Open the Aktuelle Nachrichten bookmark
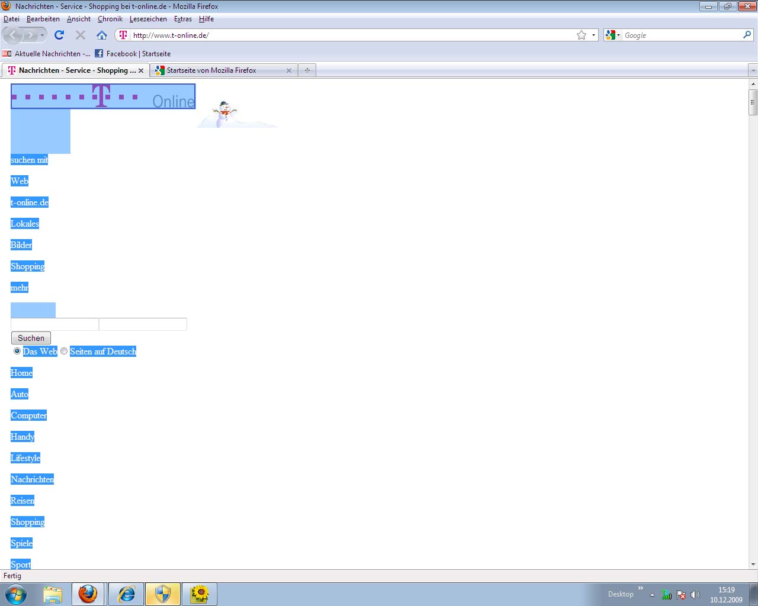 (x=47, y=53)
